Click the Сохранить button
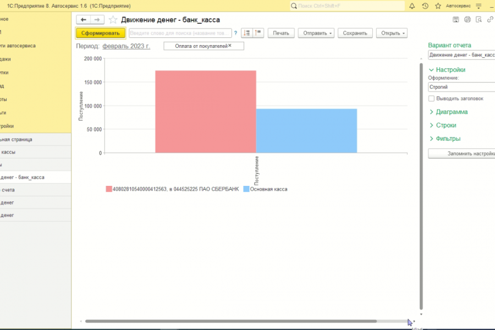Viewport: 495px width, 330px height. point(355,33)
